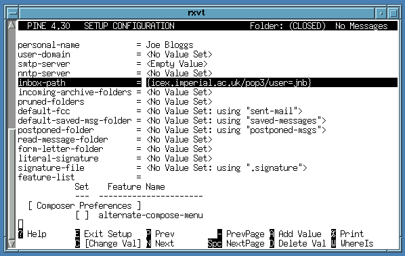The height and width of the screenshot is (256, 405).
Task: Click the Print command
Action: pos(351,234)
